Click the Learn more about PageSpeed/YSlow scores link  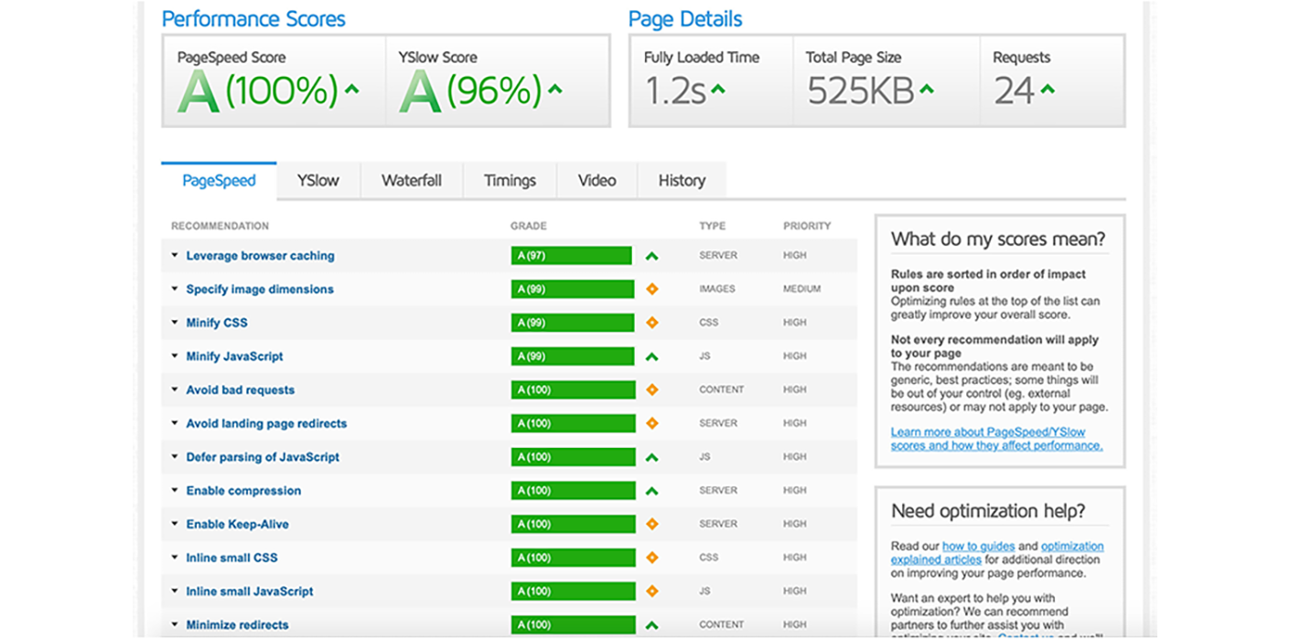[x=996, y=438]
